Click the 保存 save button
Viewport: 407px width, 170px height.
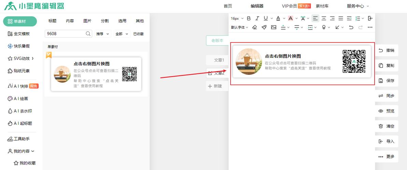coord(387,81)
